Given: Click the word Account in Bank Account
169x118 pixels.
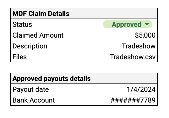Looking at the screenshot, I should point(42,100).
